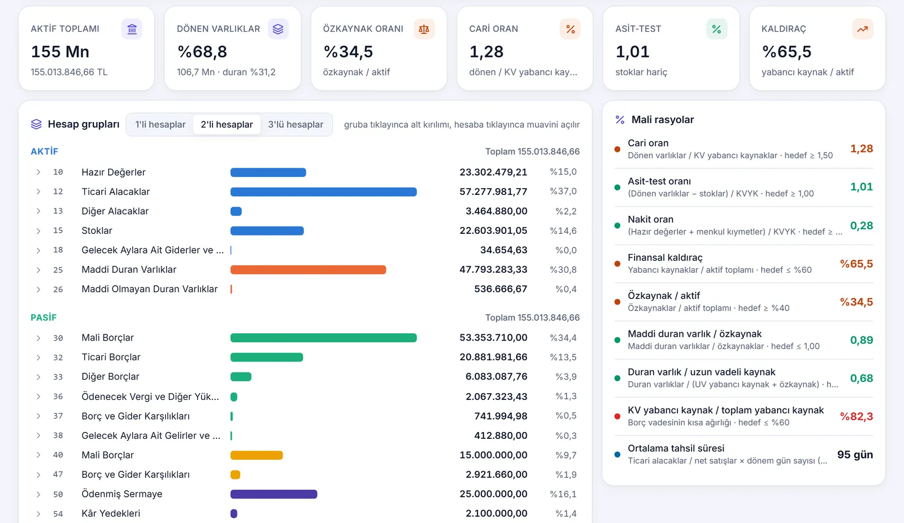This screenshot has height=523, width=904.
Task: Click the balance scale icon on Özkaynak Oranı card
Action: click(x=424, y=29)
